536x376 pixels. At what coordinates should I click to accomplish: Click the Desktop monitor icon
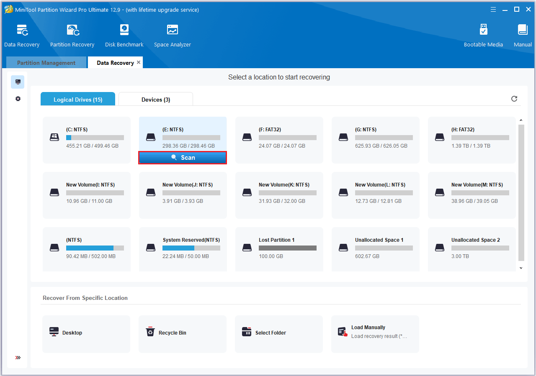click(54, 332)
